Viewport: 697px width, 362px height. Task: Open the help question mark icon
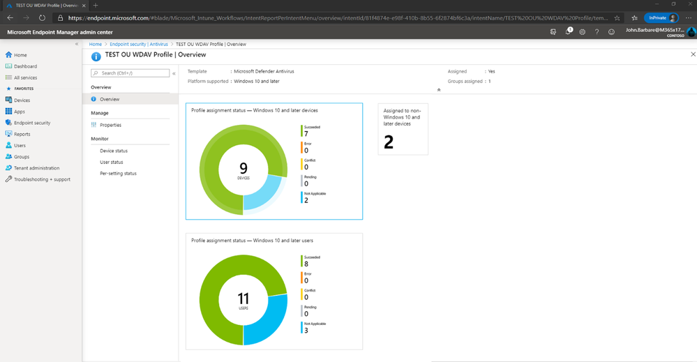pos(597,32)
